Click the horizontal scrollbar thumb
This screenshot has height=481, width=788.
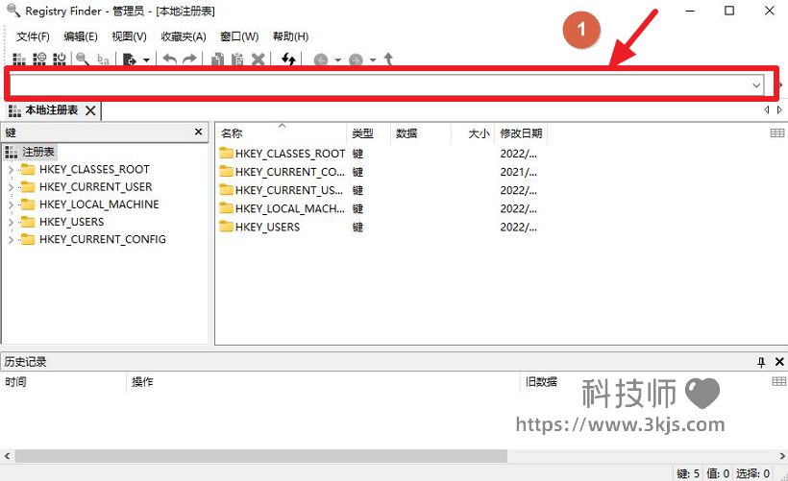[260, 456]
